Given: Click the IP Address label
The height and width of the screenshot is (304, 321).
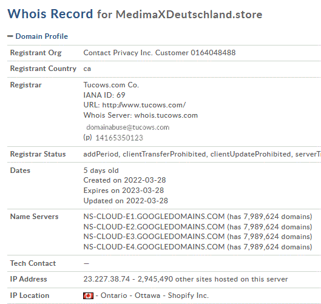Looking at the screenshot, I should click(x=29, y=279).
